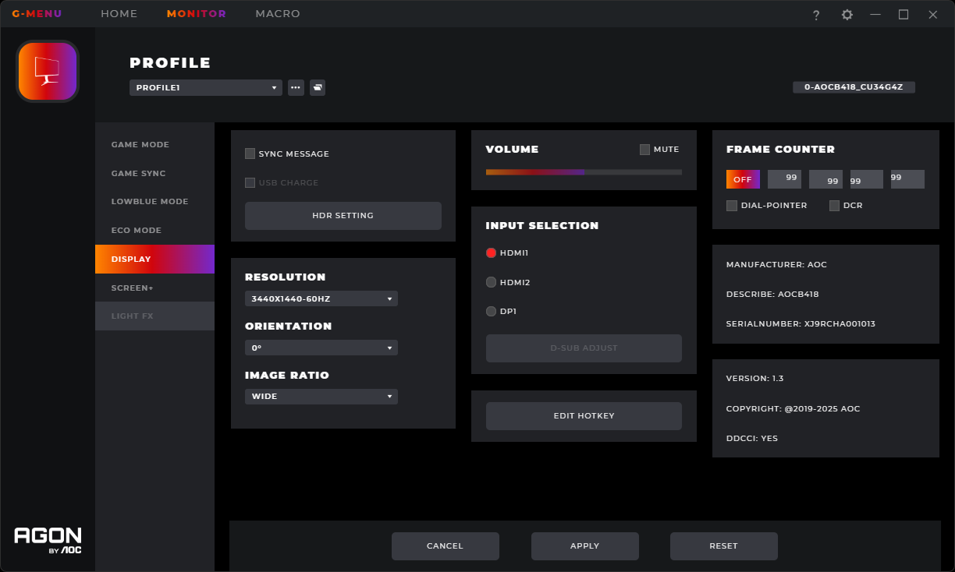Select the HDMI2 input radio button

(491, 282)
